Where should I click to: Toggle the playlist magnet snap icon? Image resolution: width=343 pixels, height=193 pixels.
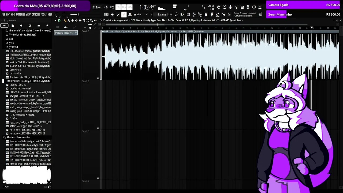click(59, 20)
